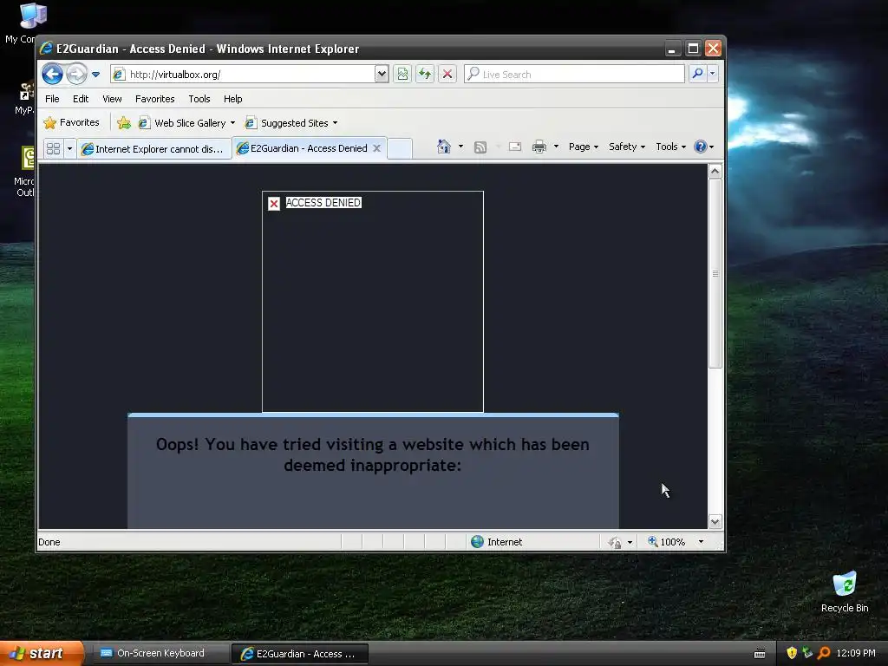Screen dimensions: 888x666
Task: Click the vertical scrollbar up arrow
Action: point(715,171)
